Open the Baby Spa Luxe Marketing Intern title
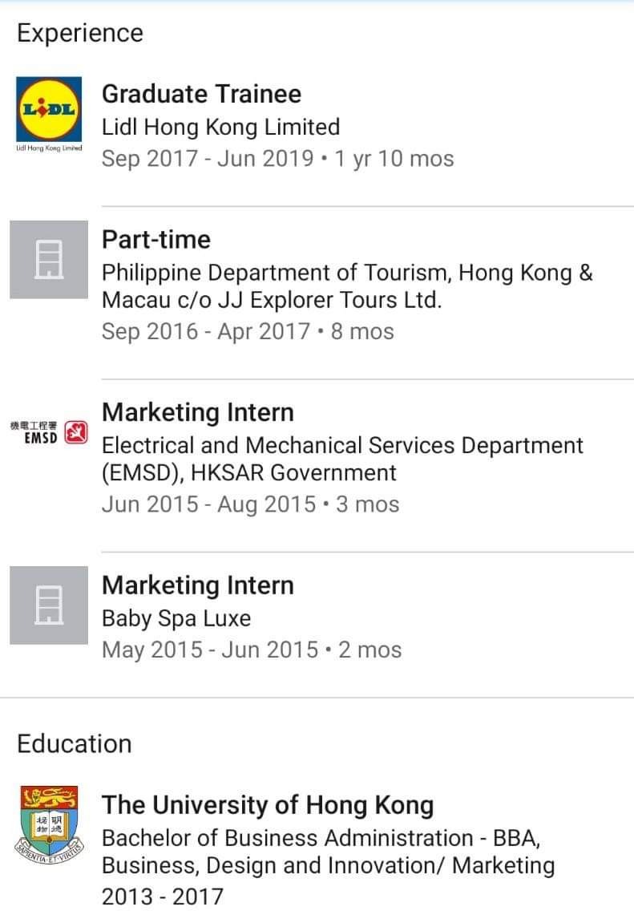Image resolution: width=634 pixels, height=923 pixels. 197,585
